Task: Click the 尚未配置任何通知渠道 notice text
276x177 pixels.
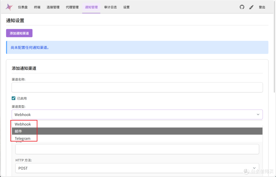Action: 30,48
